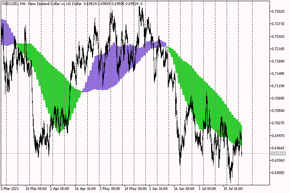Click the 0.69665 price level value
The height and width of the screenshot is (193, 290).
tap(278, 148)
